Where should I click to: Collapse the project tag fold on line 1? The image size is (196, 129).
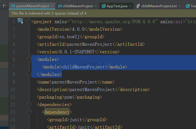[29, 21]
